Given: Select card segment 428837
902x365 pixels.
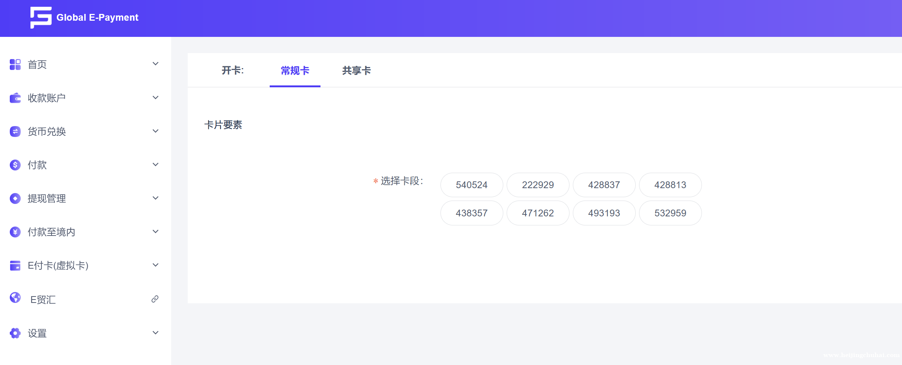Looking at the screenshot, I should [x=604, y=185].
